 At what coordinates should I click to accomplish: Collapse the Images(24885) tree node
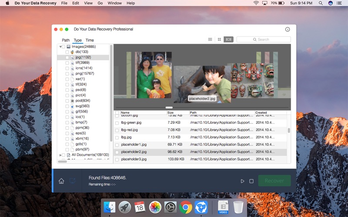pyautogui.click(x=60, y=47)
